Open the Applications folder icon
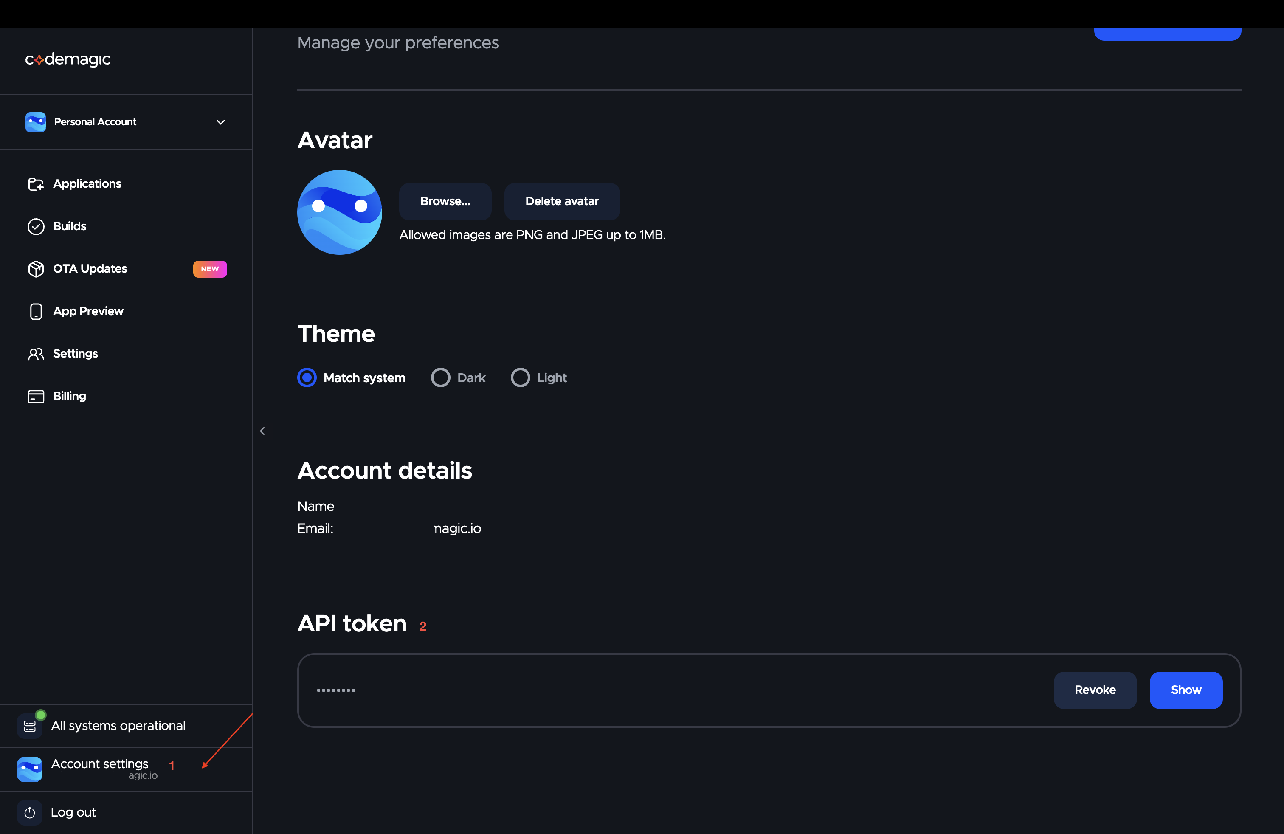Viewport: 1284px width, 834px height. pos(36,184)
